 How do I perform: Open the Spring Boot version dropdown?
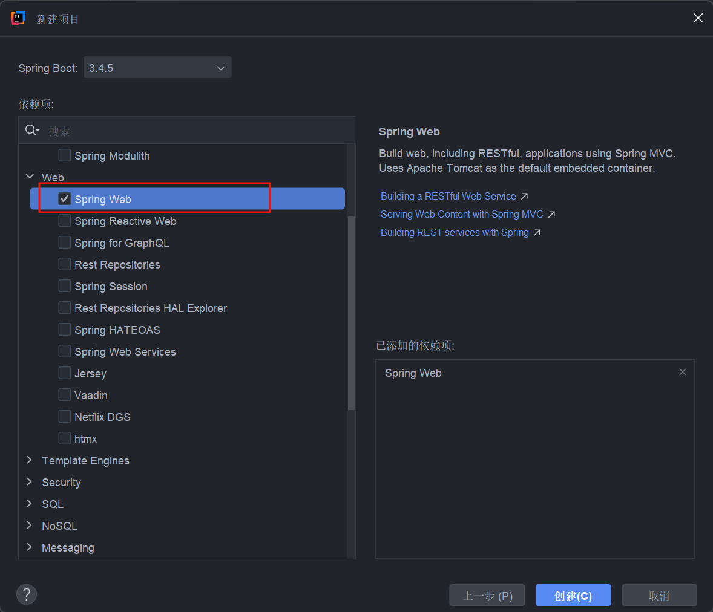click(x=157, y=68)
